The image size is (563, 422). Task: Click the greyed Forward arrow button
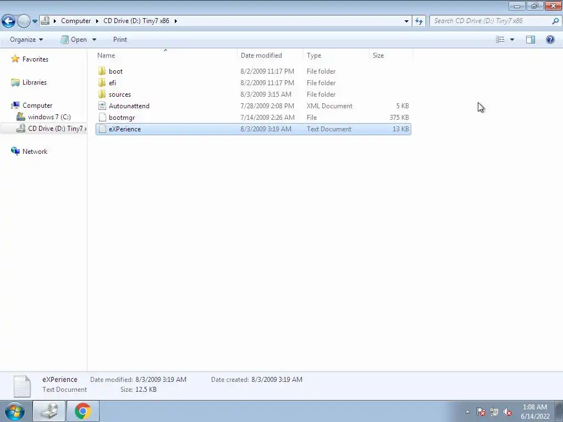click(x=24, y=21)
